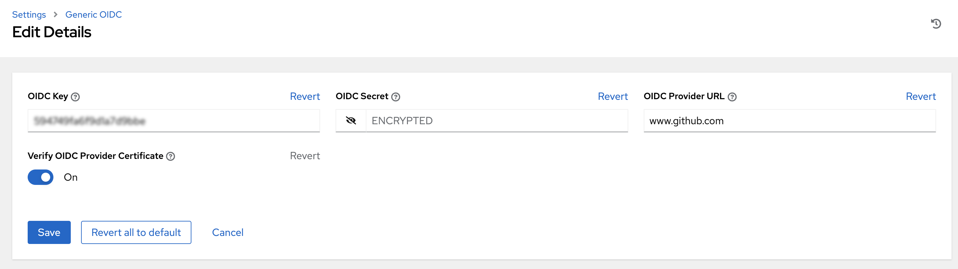Navigate to Settings via breadcrumb
This screenshot has width=958, height=269.
[x=29, y=14]
